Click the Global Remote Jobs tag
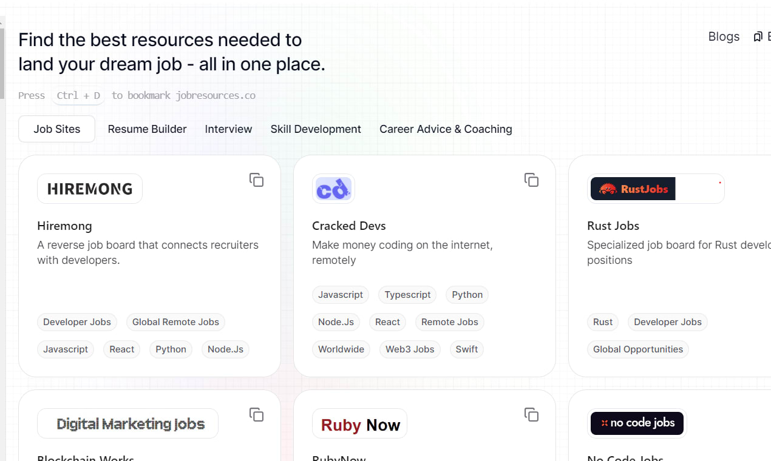This screenshot has height=461, width=771. (175, 322)
